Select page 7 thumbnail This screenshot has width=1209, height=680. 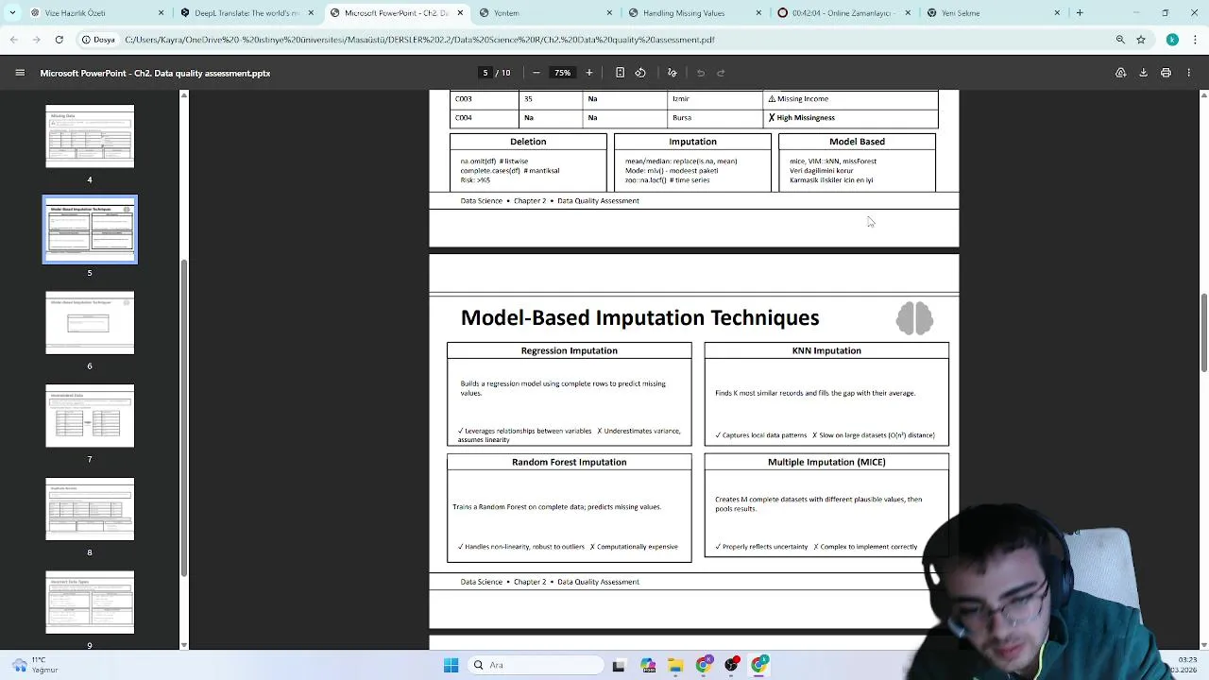pyautogui.click(x=90, y=416)
